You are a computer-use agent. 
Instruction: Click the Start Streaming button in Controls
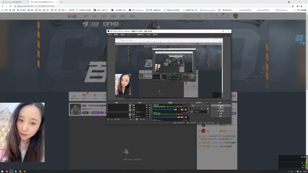220,106
